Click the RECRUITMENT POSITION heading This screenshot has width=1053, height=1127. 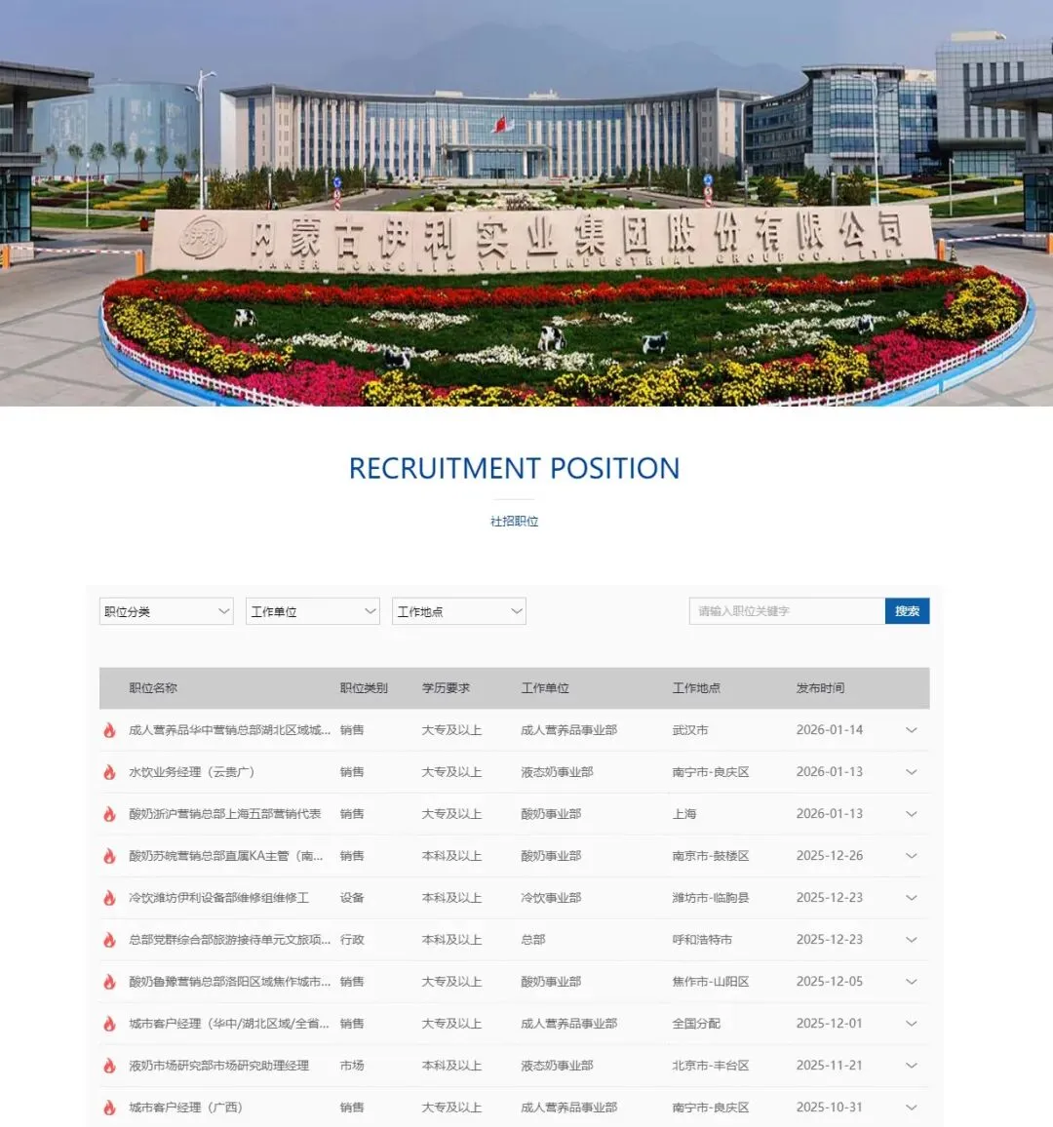[x=514, y=469]
